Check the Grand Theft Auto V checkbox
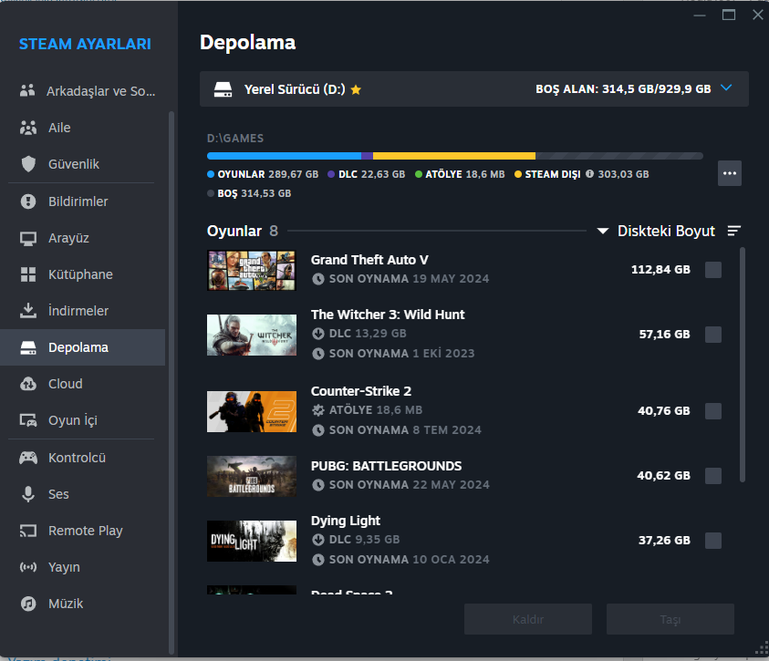 tap(713, 270)
